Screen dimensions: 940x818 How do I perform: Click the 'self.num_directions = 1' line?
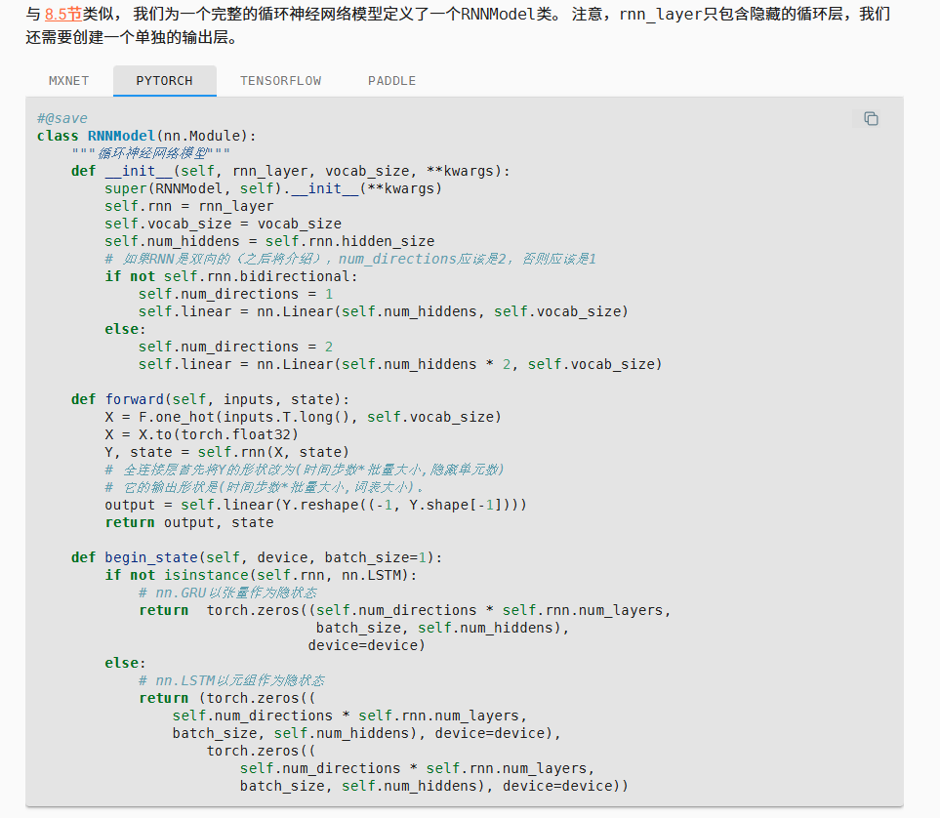click(235, 294)
